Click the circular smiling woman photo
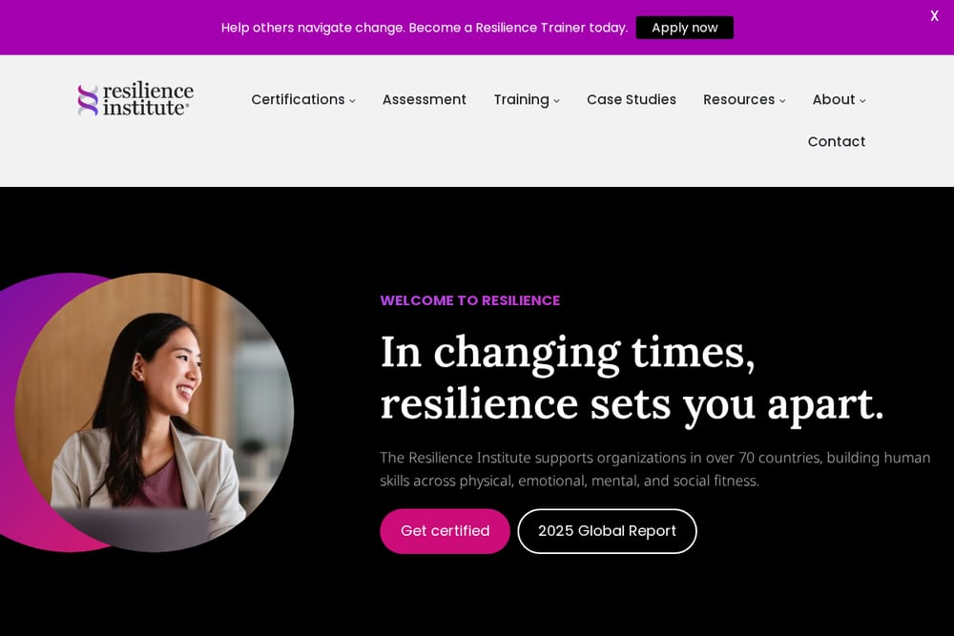 [155, 412]
